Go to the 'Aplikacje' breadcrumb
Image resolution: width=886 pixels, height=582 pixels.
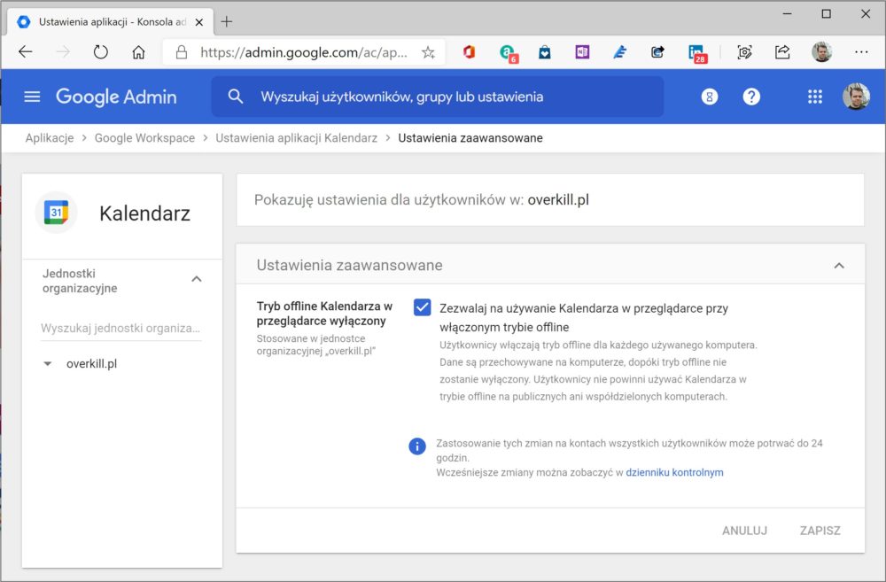(50, 138)
